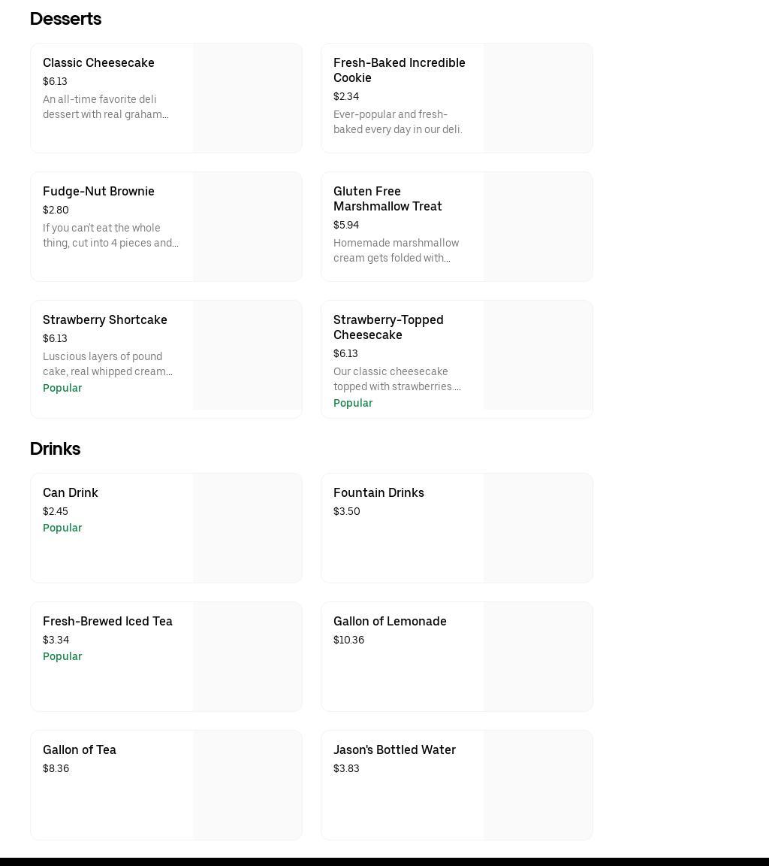Click the $10.36 Gallon of Lemonade price
The image size is (769, 866).
[x=348, y=640]
